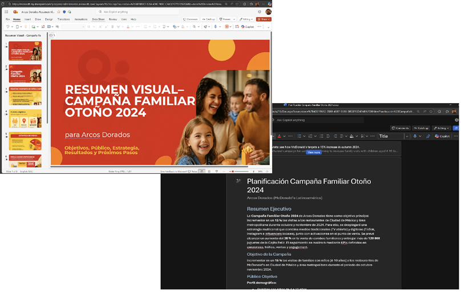This screenshot has height=294, width=461.
Task: Select slide 1 thumbnail
Action: (25, 51)
